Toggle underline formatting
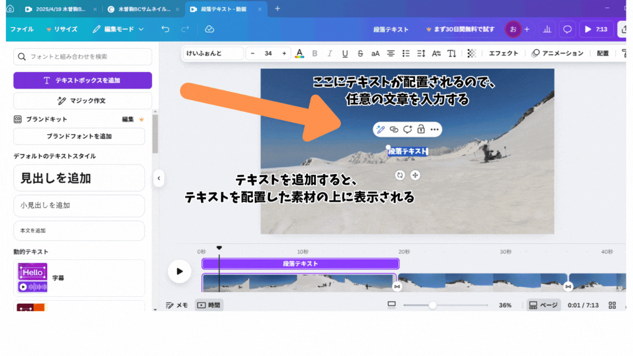 345,53
